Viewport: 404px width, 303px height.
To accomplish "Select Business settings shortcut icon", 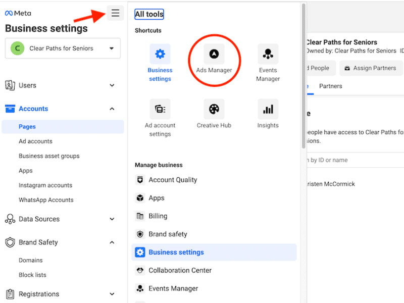I will pos(160,55).
